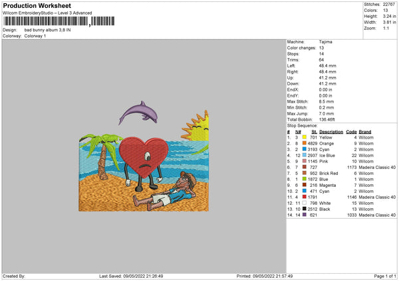Click the 'Brick Red' description text
The height and width of the screenshot is (281, 399).
329,173
